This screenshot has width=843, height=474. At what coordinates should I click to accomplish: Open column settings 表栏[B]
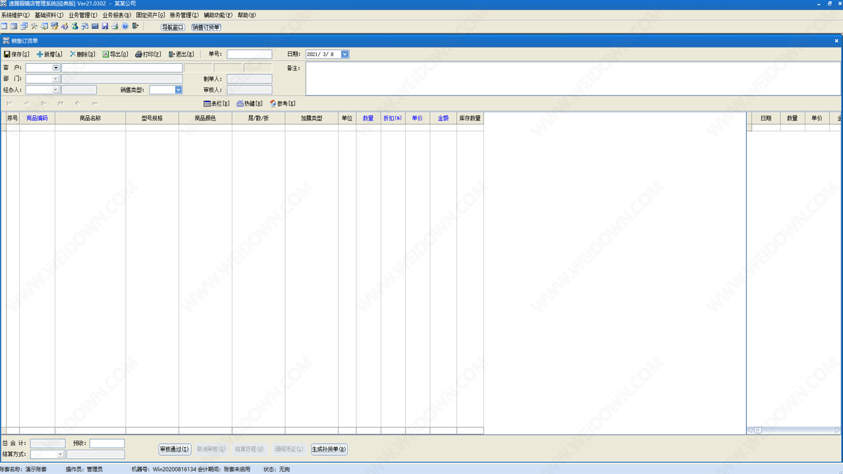217,103
